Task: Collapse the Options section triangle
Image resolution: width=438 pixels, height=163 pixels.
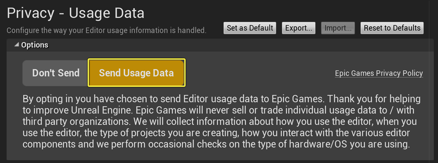Action: click(x=17, y=45)
